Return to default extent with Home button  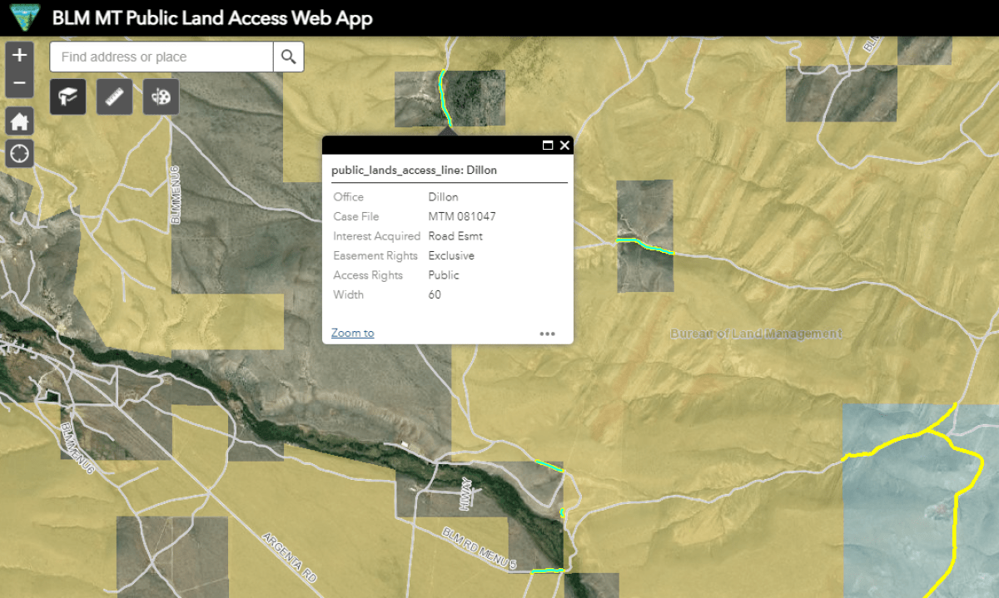pos(19,121)
